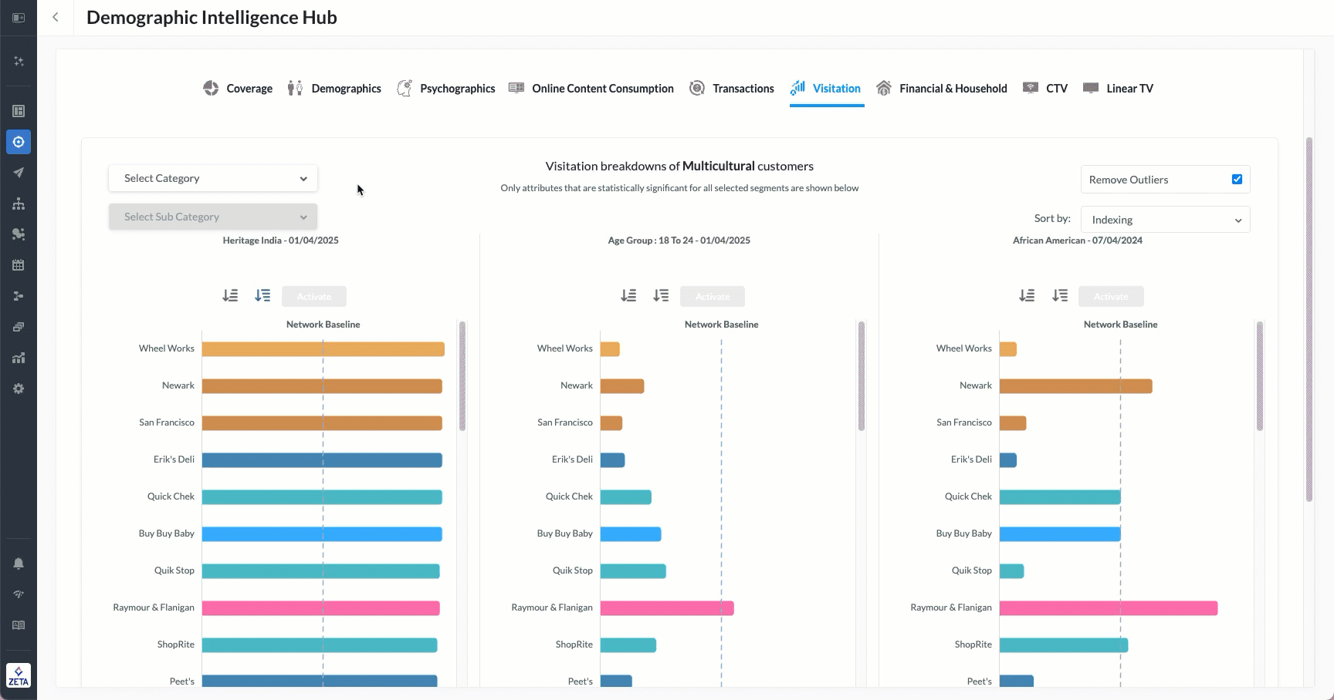This screenshot has width=1334, height=700.
Task: Open the calendar icon in the left sidebar
Action: pyautogui.click(x=19, y=265)
